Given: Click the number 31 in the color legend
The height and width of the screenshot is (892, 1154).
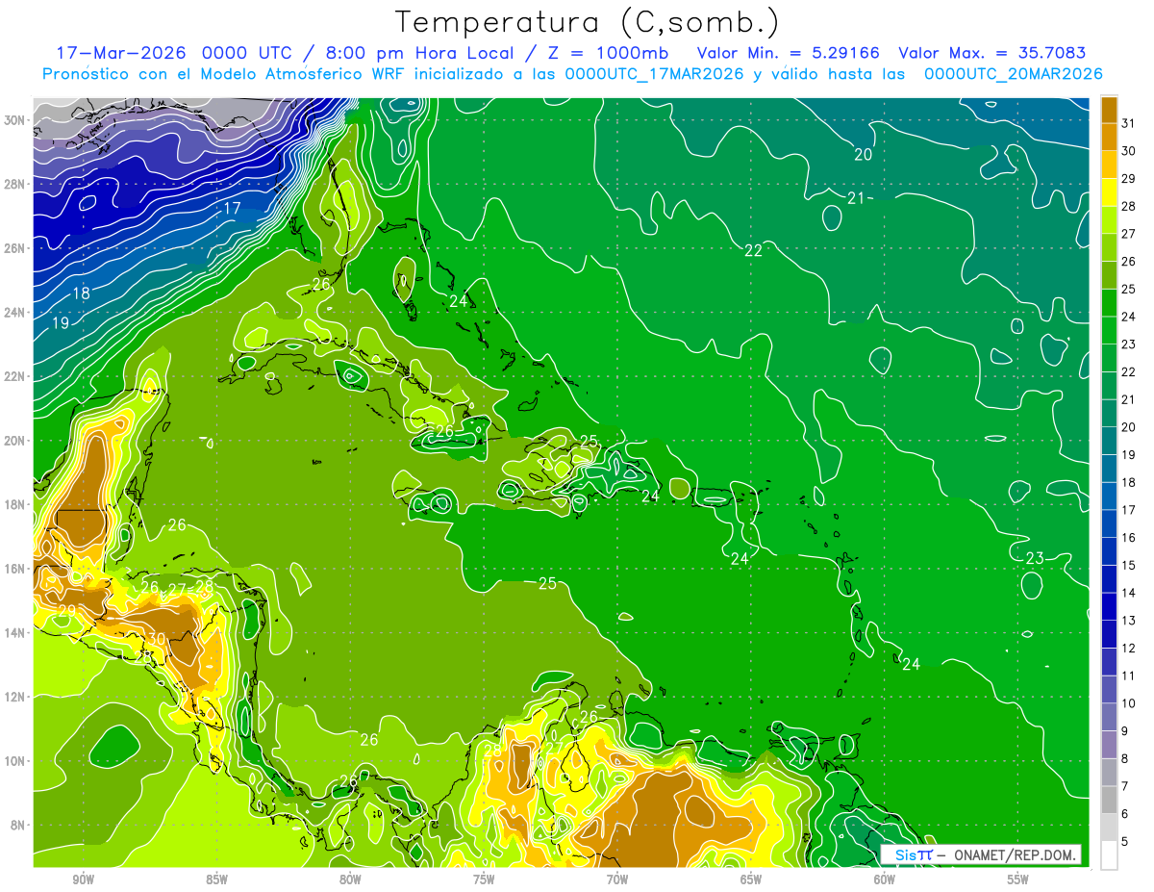Looking at the screenshot, I should pos(1129,123).
